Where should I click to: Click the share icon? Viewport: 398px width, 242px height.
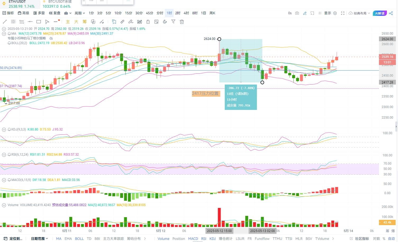pos(391,13)
